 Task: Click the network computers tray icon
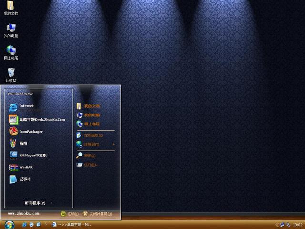pos(282,225)
